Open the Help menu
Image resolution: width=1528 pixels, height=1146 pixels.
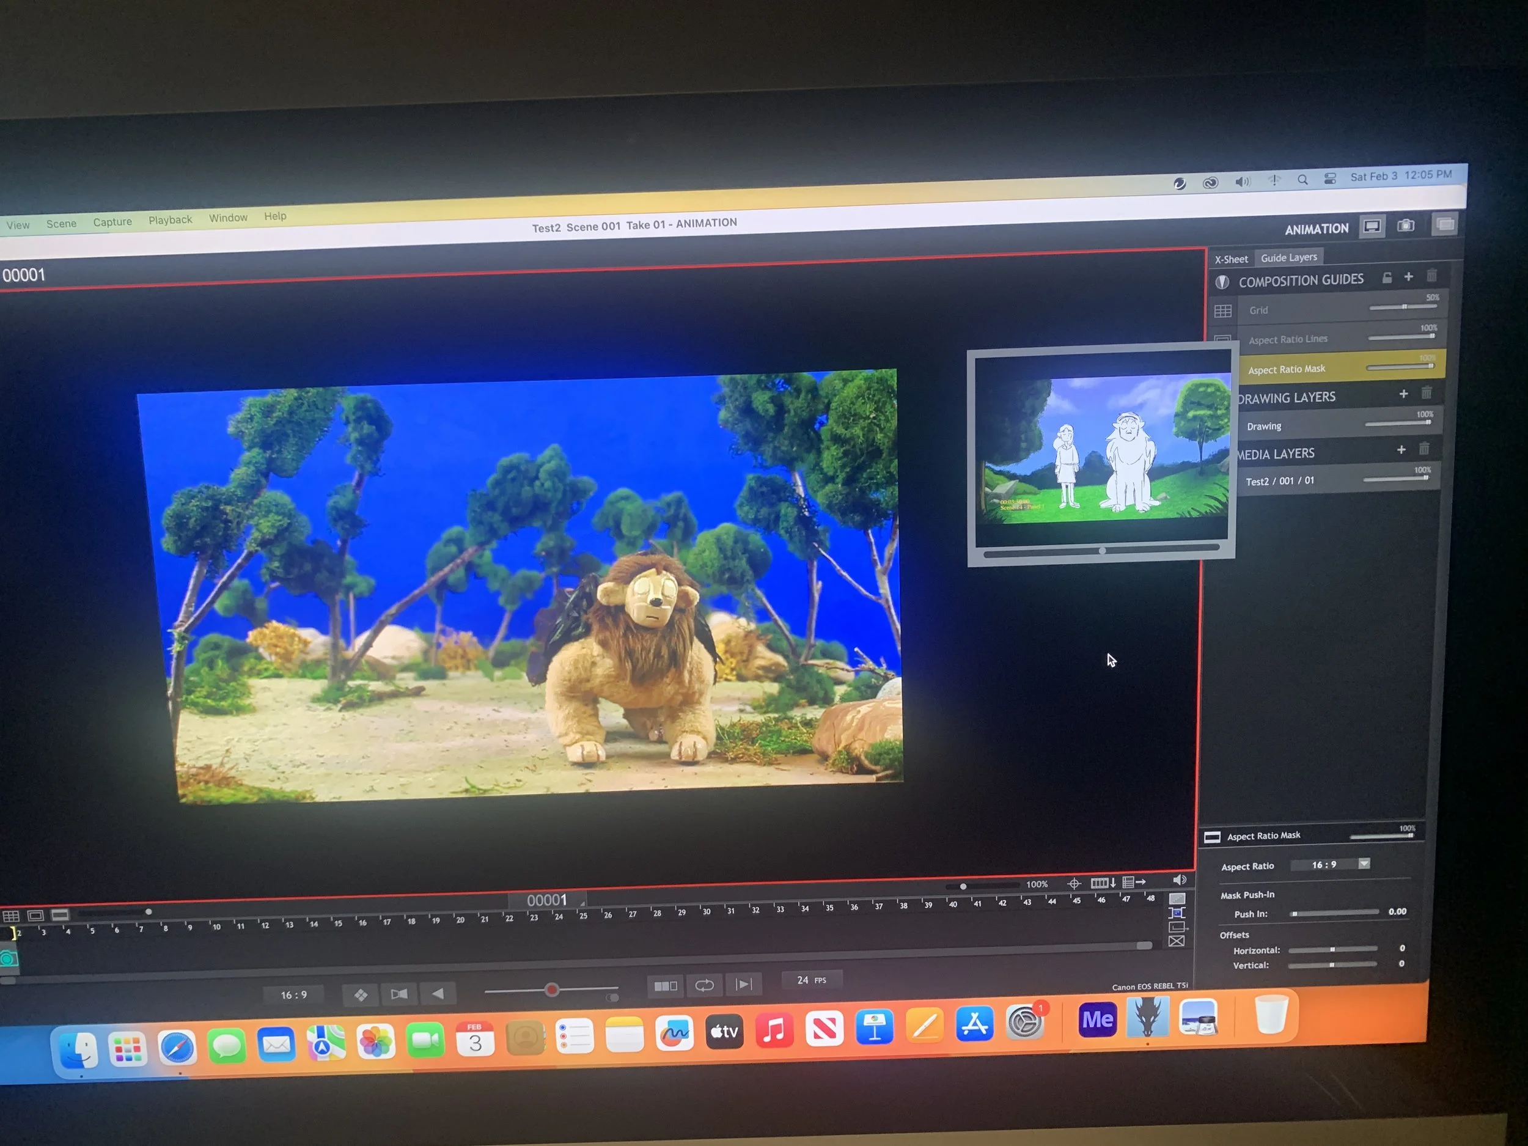(275, 216)
